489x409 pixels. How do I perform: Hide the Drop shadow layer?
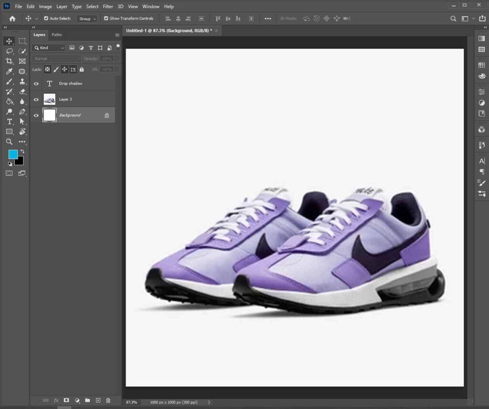(36, 84)
